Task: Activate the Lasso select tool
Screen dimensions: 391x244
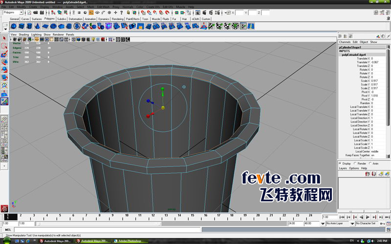Action: pyautogui.click(x=4, y=46)
